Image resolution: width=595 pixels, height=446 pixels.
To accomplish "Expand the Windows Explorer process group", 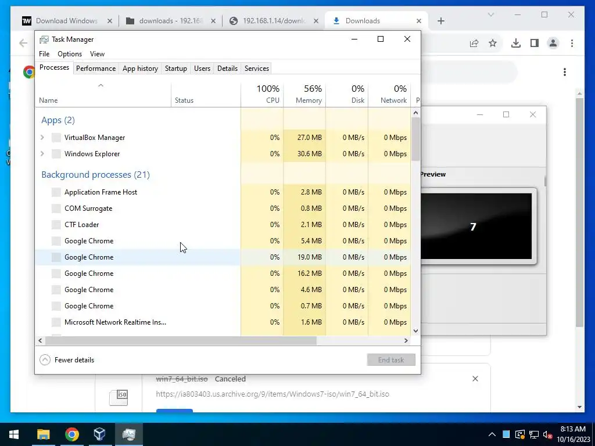I will (x=42, y=153).
